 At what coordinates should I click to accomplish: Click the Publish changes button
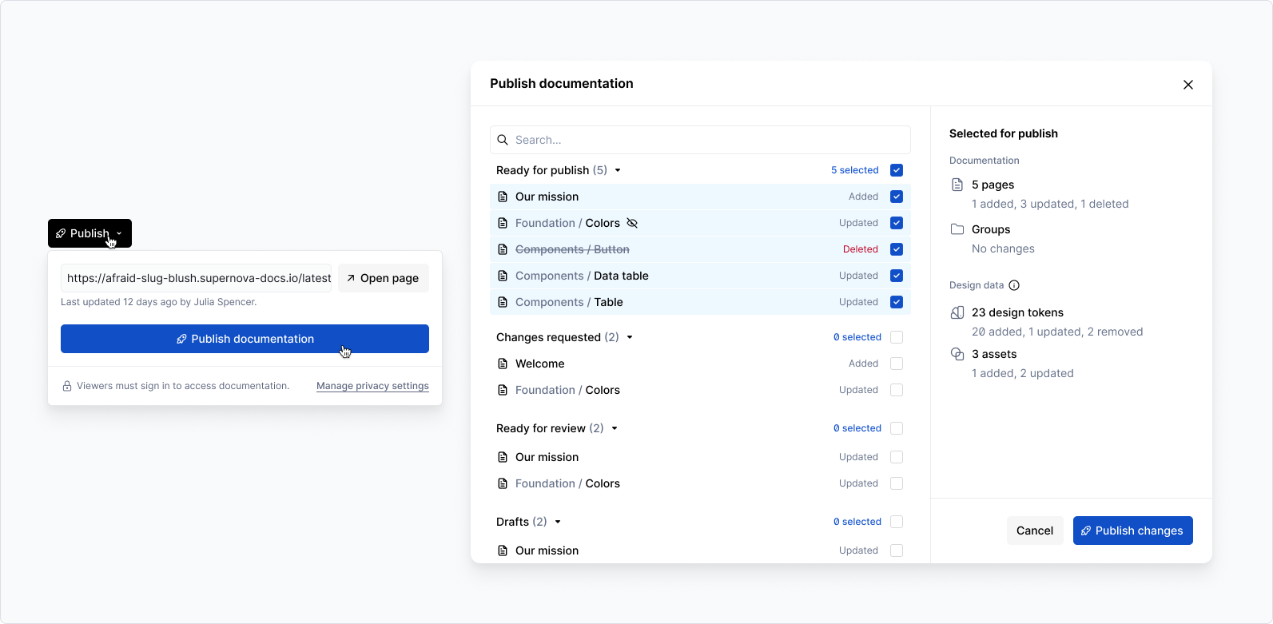[1132, 531]
